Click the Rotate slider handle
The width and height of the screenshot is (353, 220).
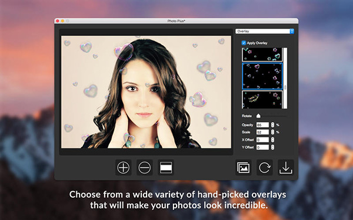[x=258, y=116]
